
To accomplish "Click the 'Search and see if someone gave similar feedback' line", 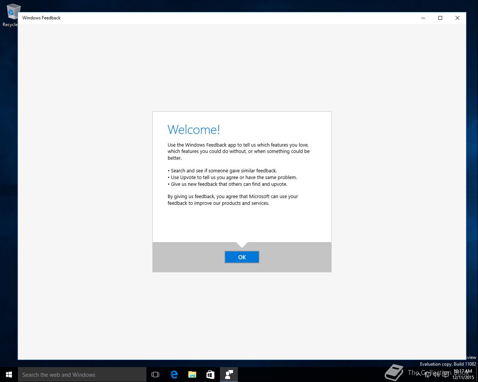I will [222, 171].
